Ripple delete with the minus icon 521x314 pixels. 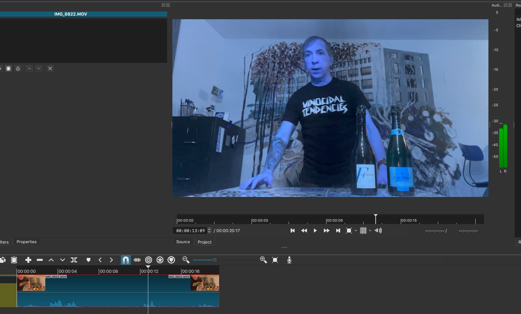tap(40, 260)
